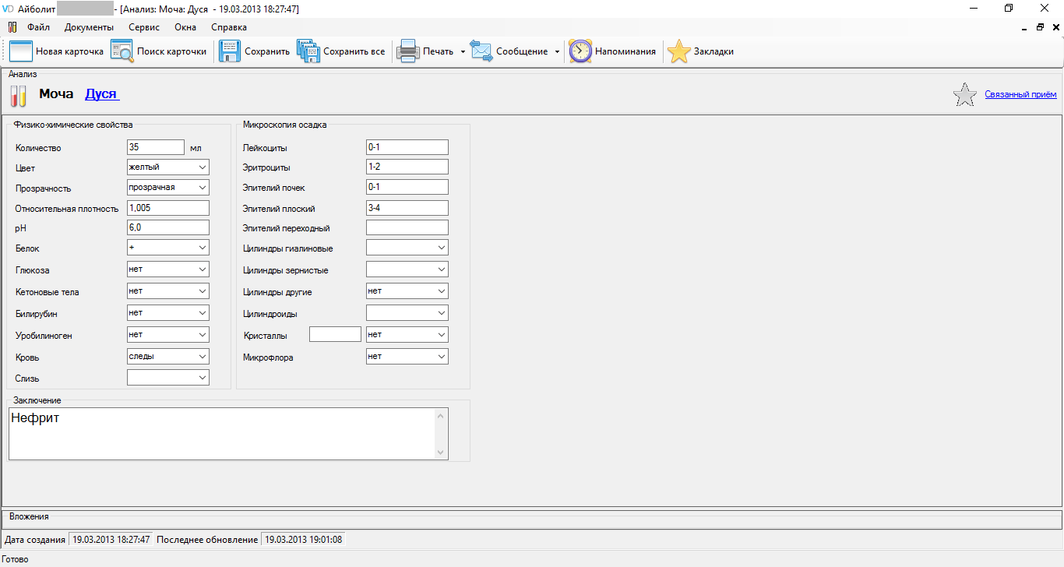1064x567 pixels.
Task: Click the Эпителий плоский field
Action: click(x=407, y=208)
